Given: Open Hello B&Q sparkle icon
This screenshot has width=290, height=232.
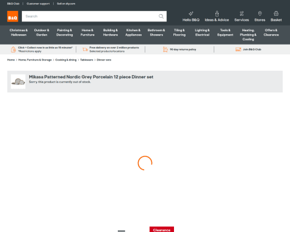Looking at the screenshot, I should pos(191,13).
